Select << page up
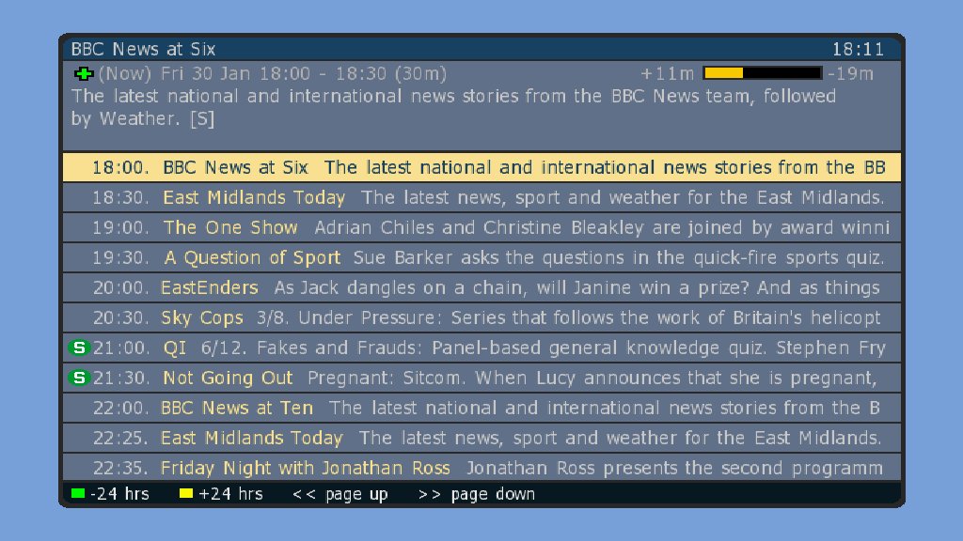 click(x=340, y=494)
